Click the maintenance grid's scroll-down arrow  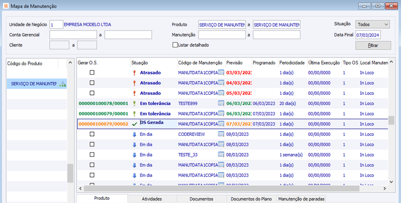pos(391,182)
